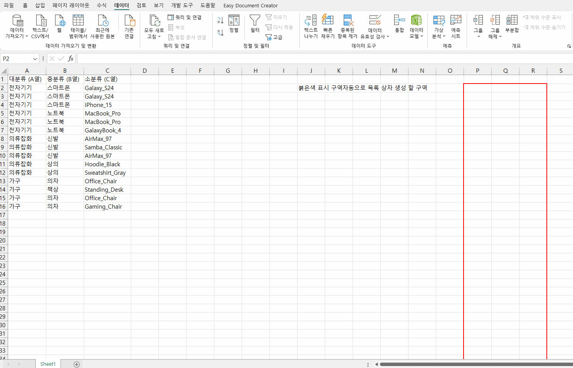Open the 통합 consolidate tool

click(x=400, y=23)
